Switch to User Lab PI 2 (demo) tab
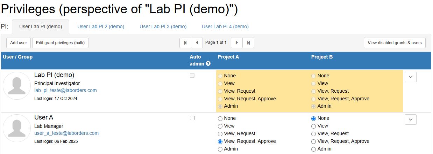 click(101, 26)
